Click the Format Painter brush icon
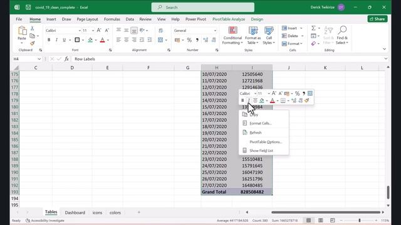 32,43
